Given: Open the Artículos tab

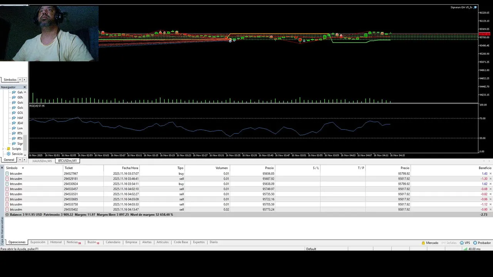Looking at the screenshot, I should (163, 242).
